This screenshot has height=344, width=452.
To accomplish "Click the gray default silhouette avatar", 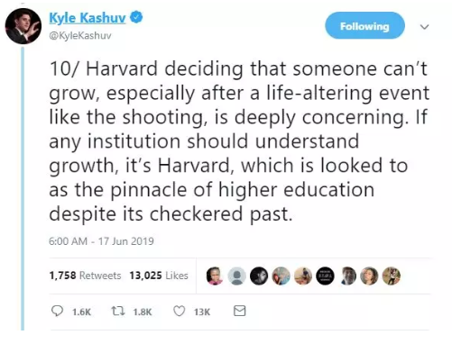I will click(x=236, y=276).
